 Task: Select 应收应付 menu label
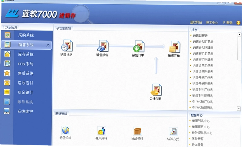(x=25, y=83)
